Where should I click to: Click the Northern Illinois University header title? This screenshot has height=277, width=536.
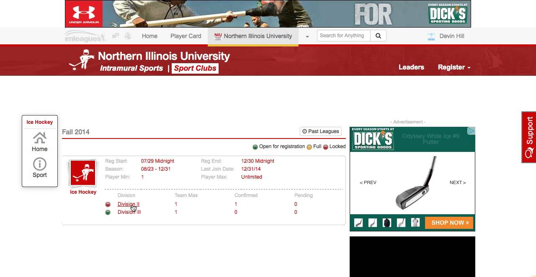coord(164,56)
